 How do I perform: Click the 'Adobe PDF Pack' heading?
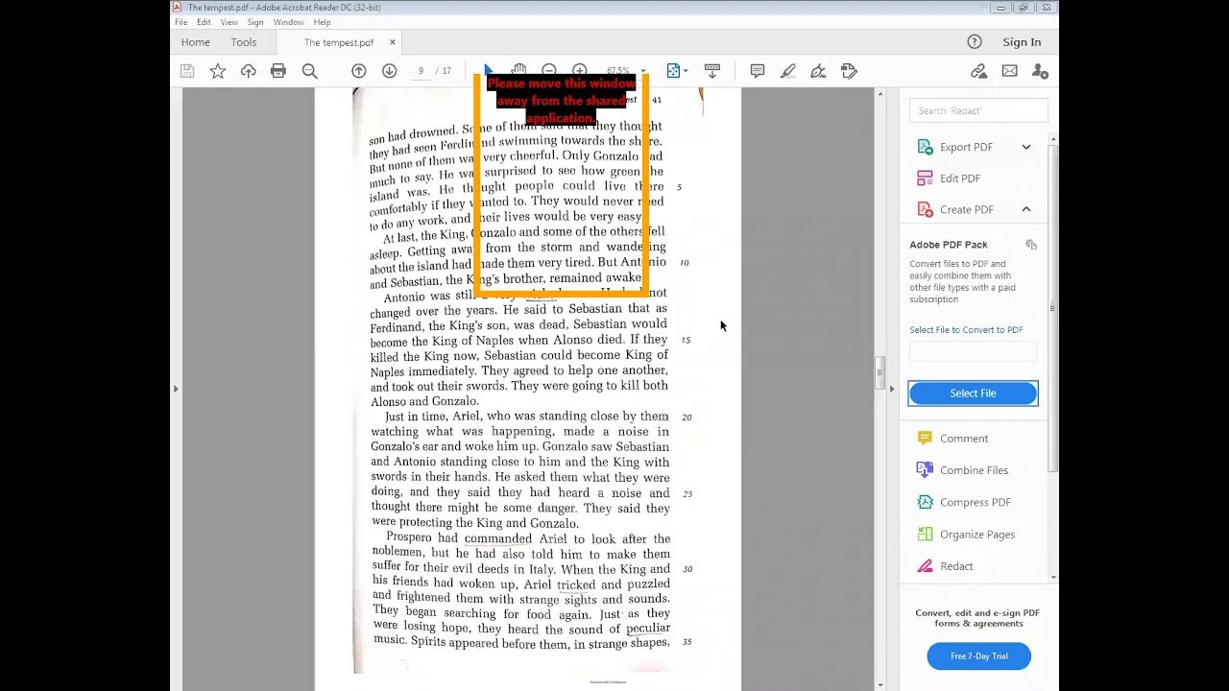pyautogui.click(x=949, y=245)
